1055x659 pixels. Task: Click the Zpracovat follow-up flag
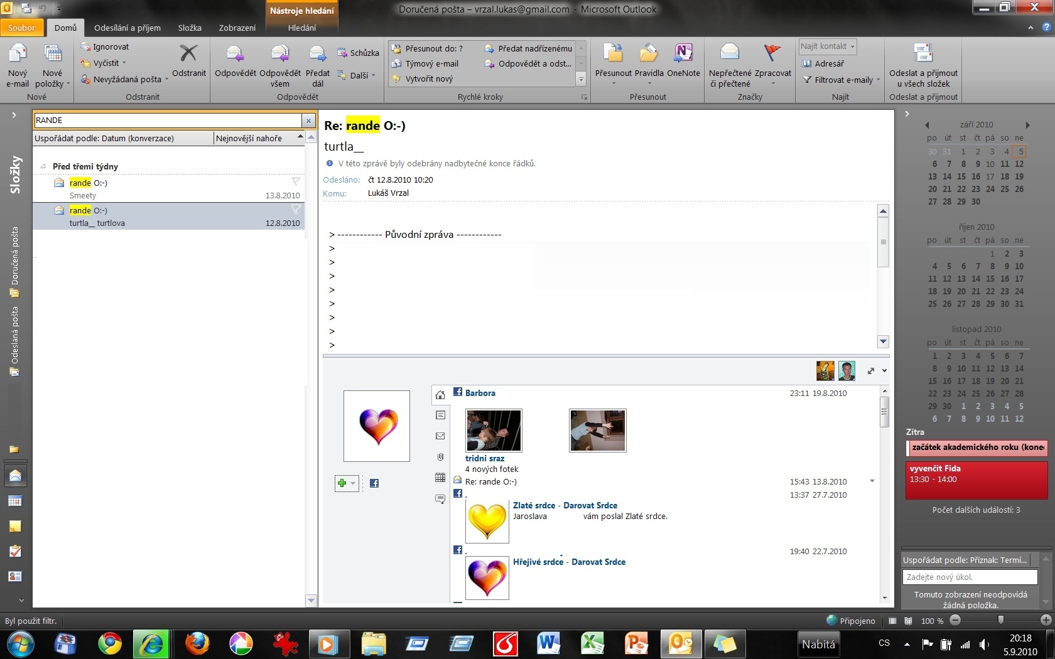click(772, 63)
